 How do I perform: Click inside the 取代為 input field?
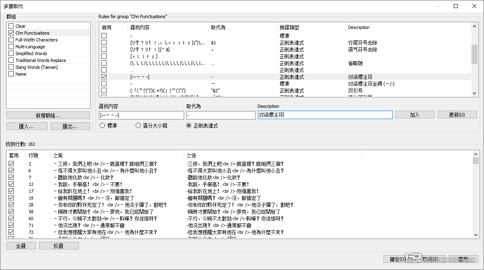coord(221,115)
